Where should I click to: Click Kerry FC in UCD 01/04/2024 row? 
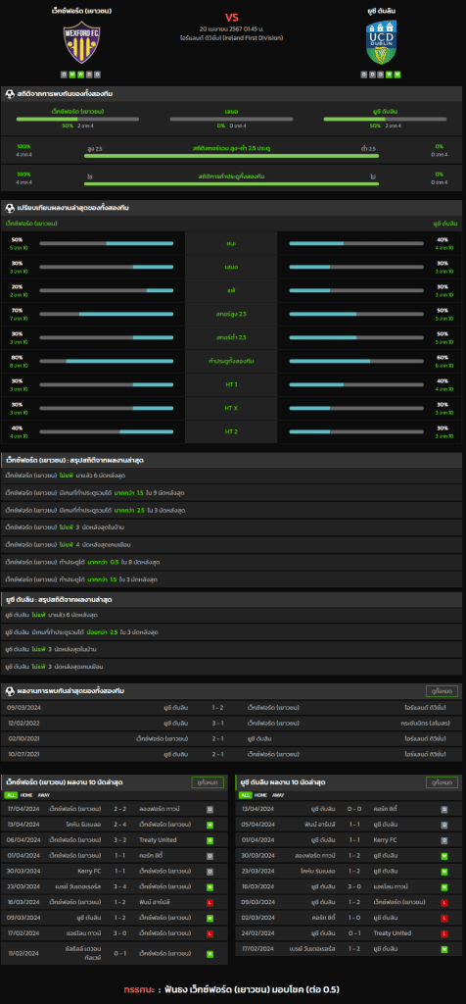click(x=385, y=840)
